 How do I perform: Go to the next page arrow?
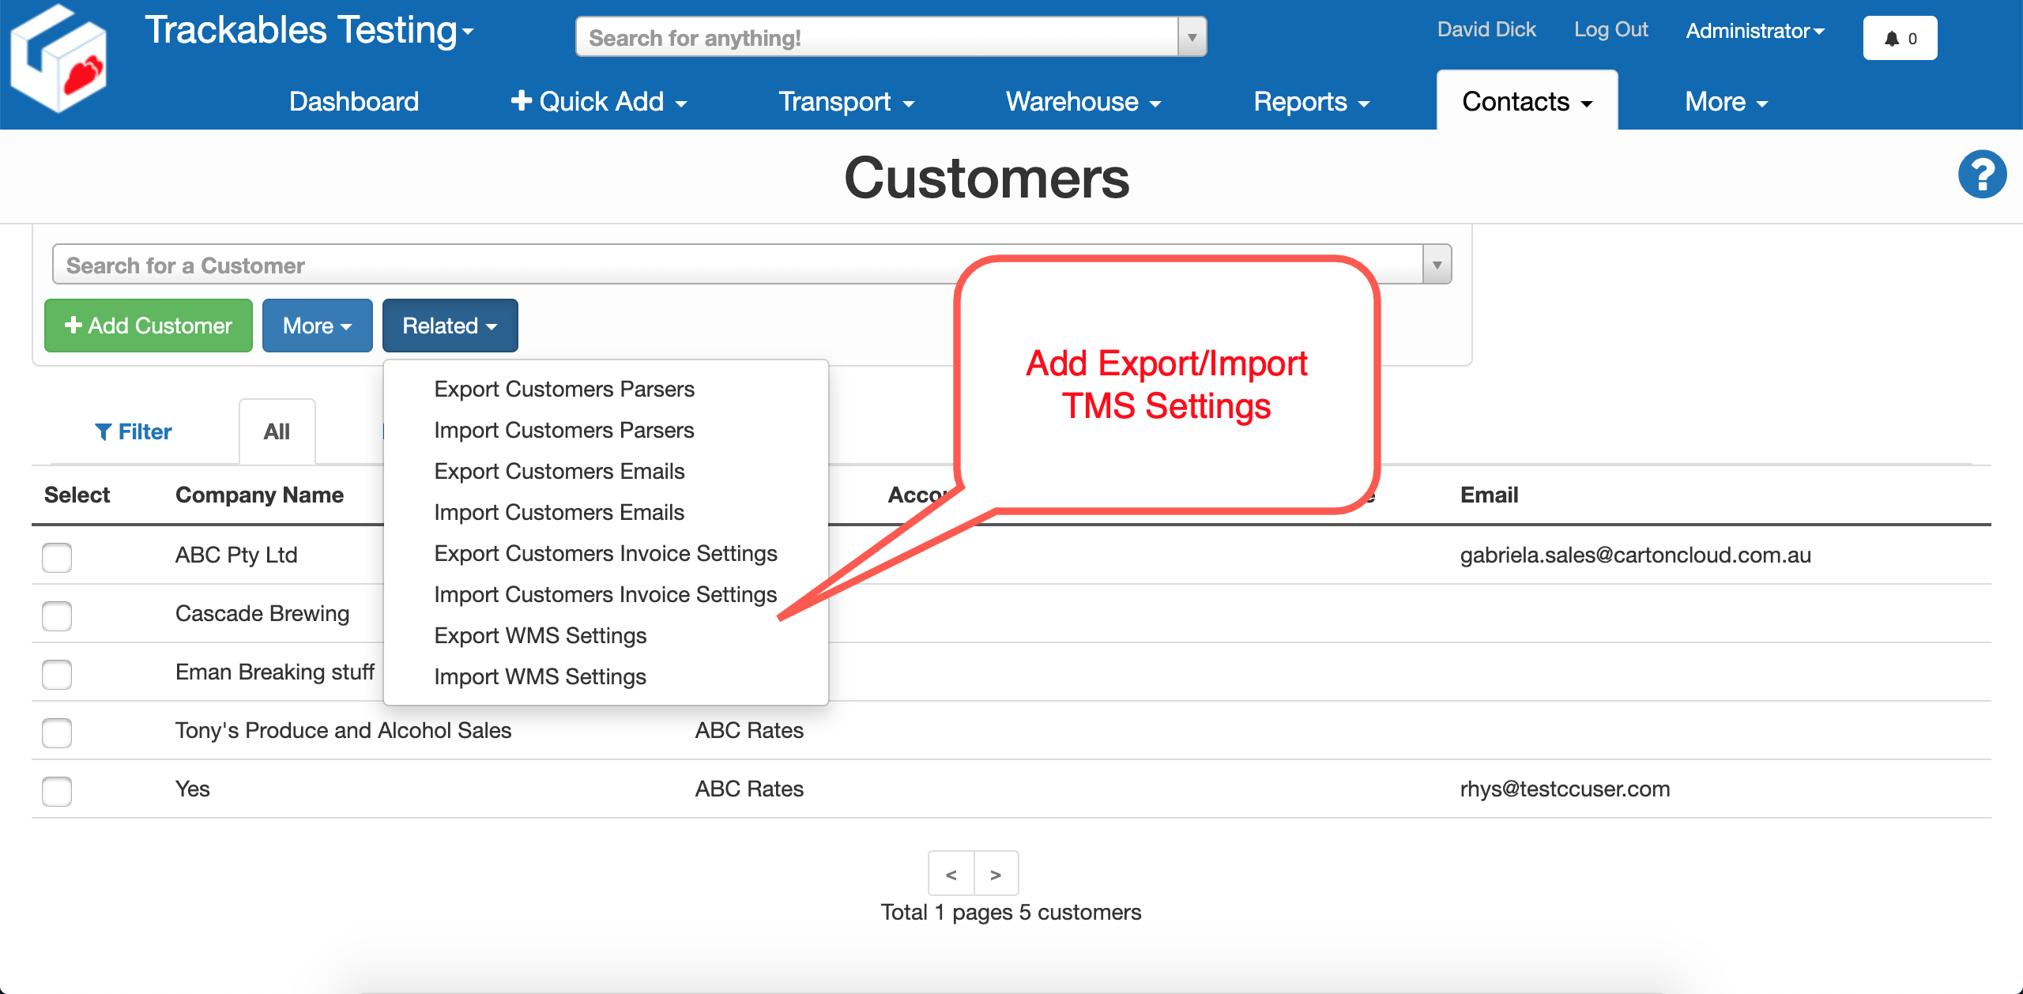(x=996, y=874)
